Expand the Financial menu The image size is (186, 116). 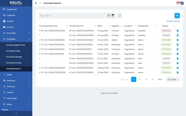coord(16,86)
